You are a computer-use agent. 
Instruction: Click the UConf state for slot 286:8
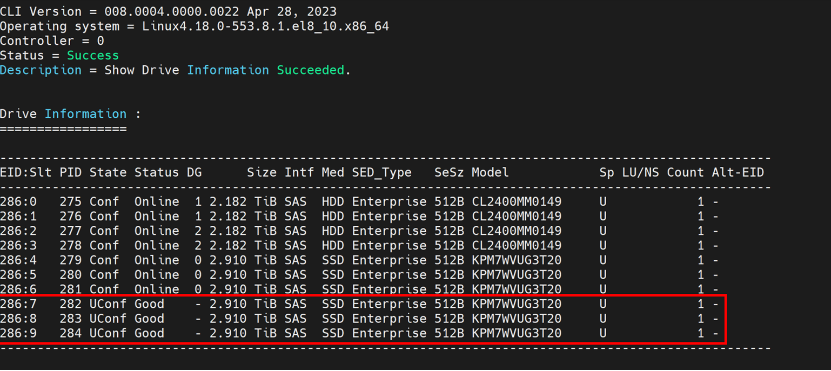tap(108, 319)
